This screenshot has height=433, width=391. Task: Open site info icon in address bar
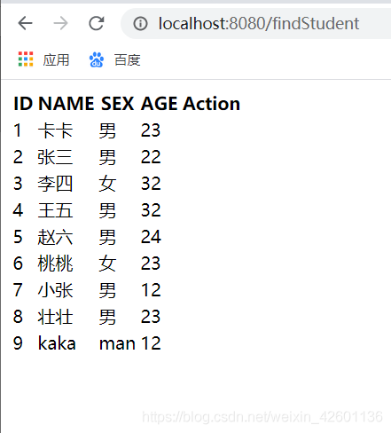(x=140, y=24)
